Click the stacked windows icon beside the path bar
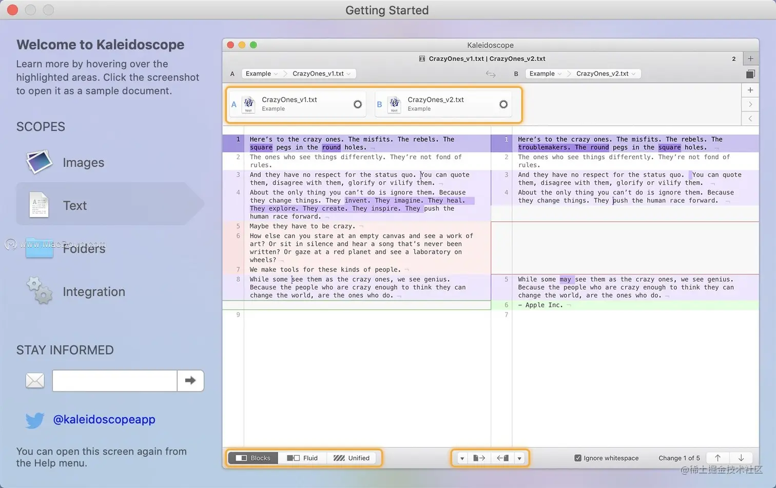The image size is (776, 488). [x=750, y=74]
